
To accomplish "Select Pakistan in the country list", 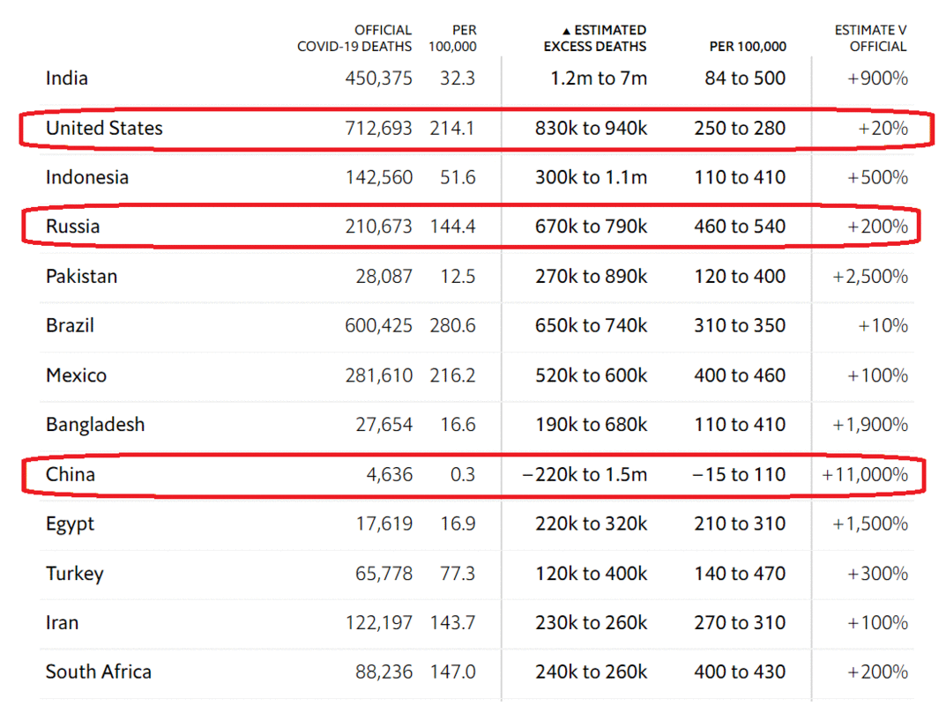I will click(x=81, y=276).
